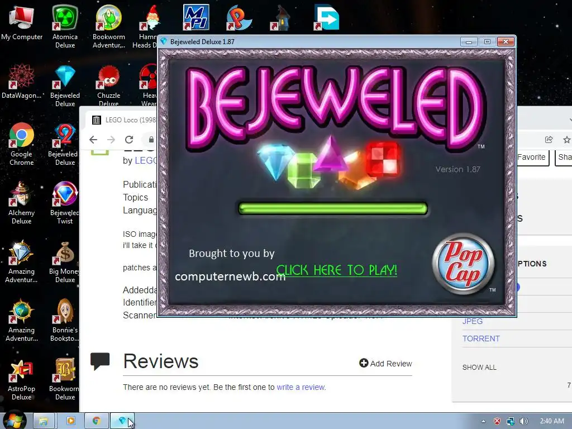The width and height of the screenshot is (572, 429).
Task: Open Bonnie's Bookstore desktop shortcut
Action: click(x=64, y=320)
